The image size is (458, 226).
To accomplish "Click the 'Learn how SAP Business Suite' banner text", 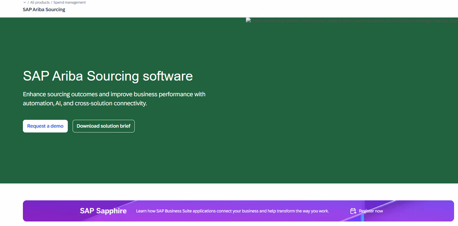I will pos(232,211).
